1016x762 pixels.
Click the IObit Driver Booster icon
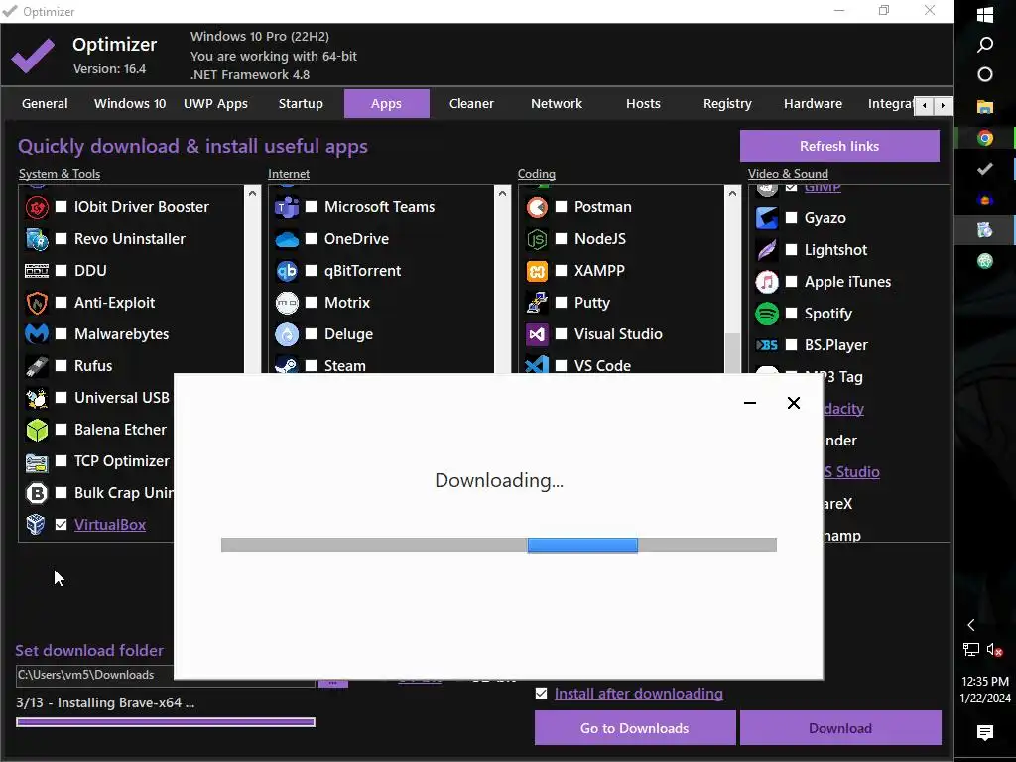37,207
